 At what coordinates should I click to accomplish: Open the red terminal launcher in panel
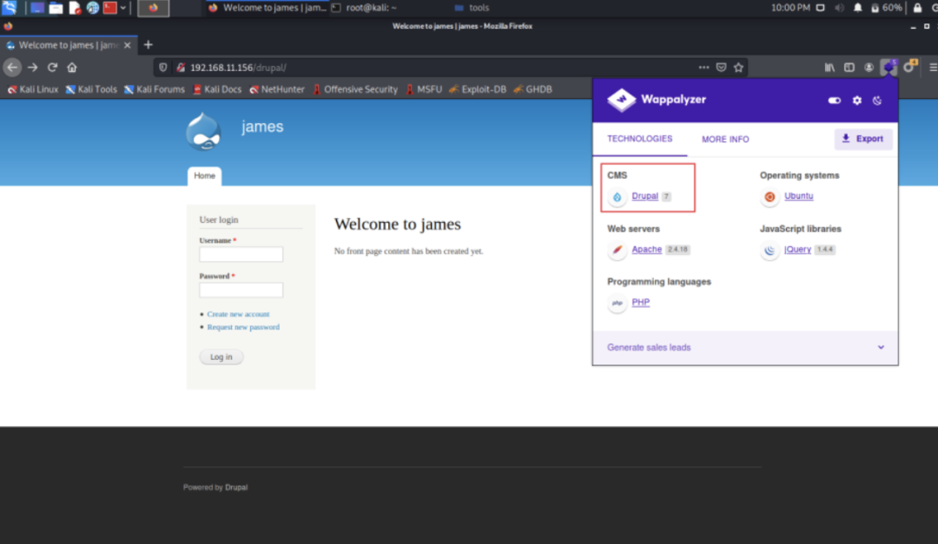pos(110,8)
